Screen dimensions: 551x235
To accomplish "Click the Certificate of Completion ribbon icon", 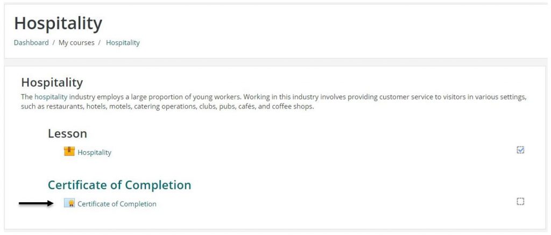I will click(69, 203).
